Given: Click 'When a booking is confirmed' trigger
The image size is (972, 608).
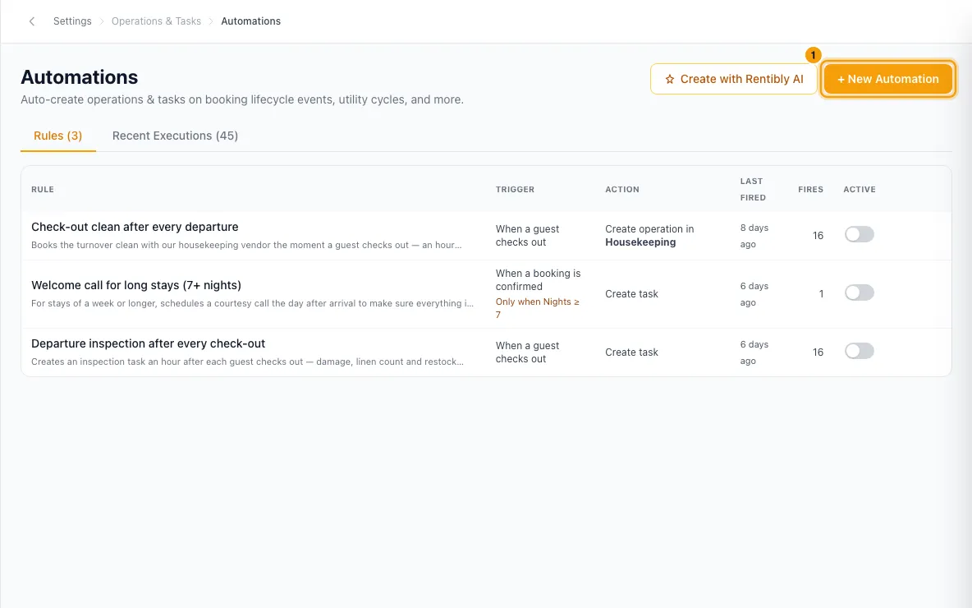Looking at the screenshot, I should point(538,280).
